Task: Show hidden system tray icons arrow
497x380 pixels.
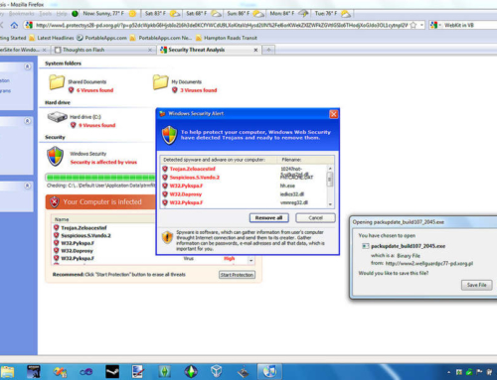Action: tap(449, 372)
